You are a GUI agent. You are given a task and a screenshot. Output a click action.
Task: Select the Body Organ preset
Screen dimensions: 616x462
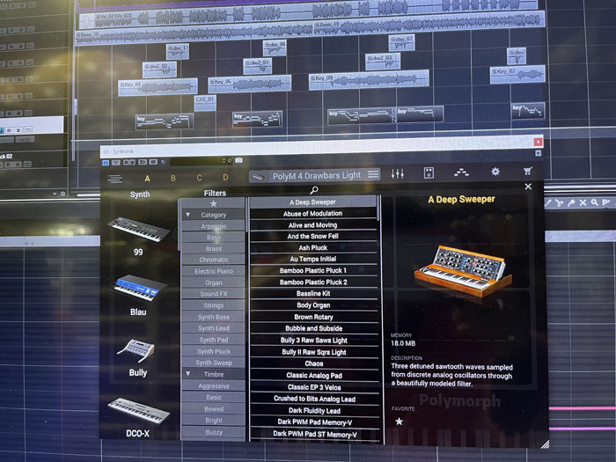click(313, 305)
